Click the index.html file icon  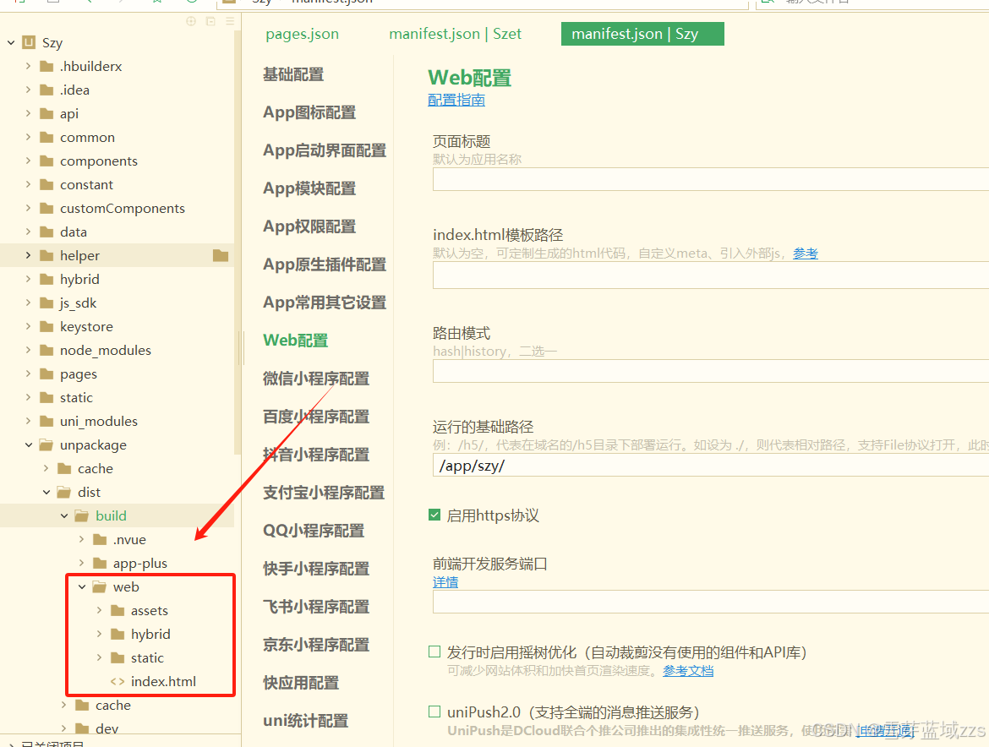click(118, 681)
